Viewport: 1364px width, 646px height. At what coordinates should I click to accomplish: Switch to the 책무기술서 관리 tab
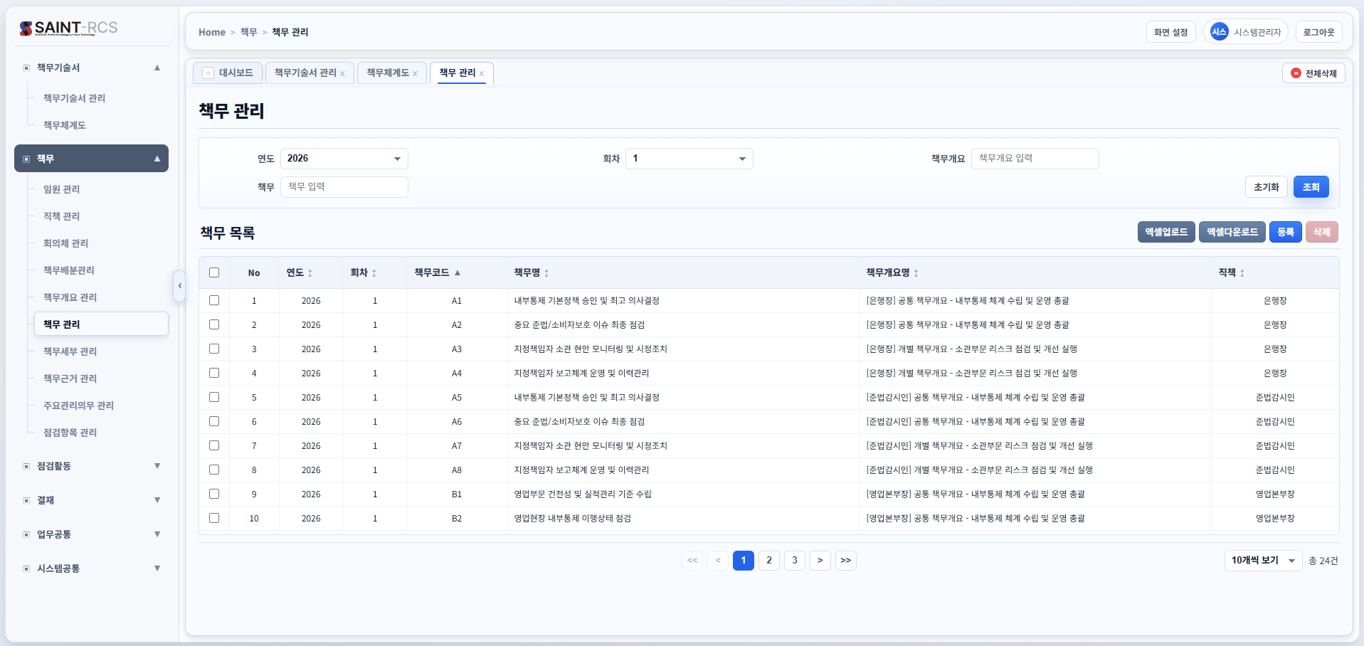coord(305,73)
